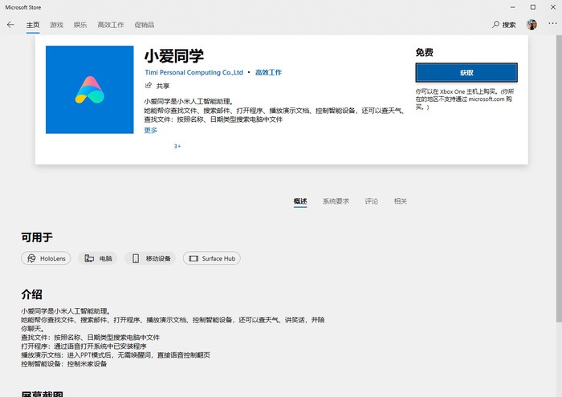Select the 移动设备 device chip
Image resolution: width=562 pixels, height=397 pixels.
click(x=151, y=258)
